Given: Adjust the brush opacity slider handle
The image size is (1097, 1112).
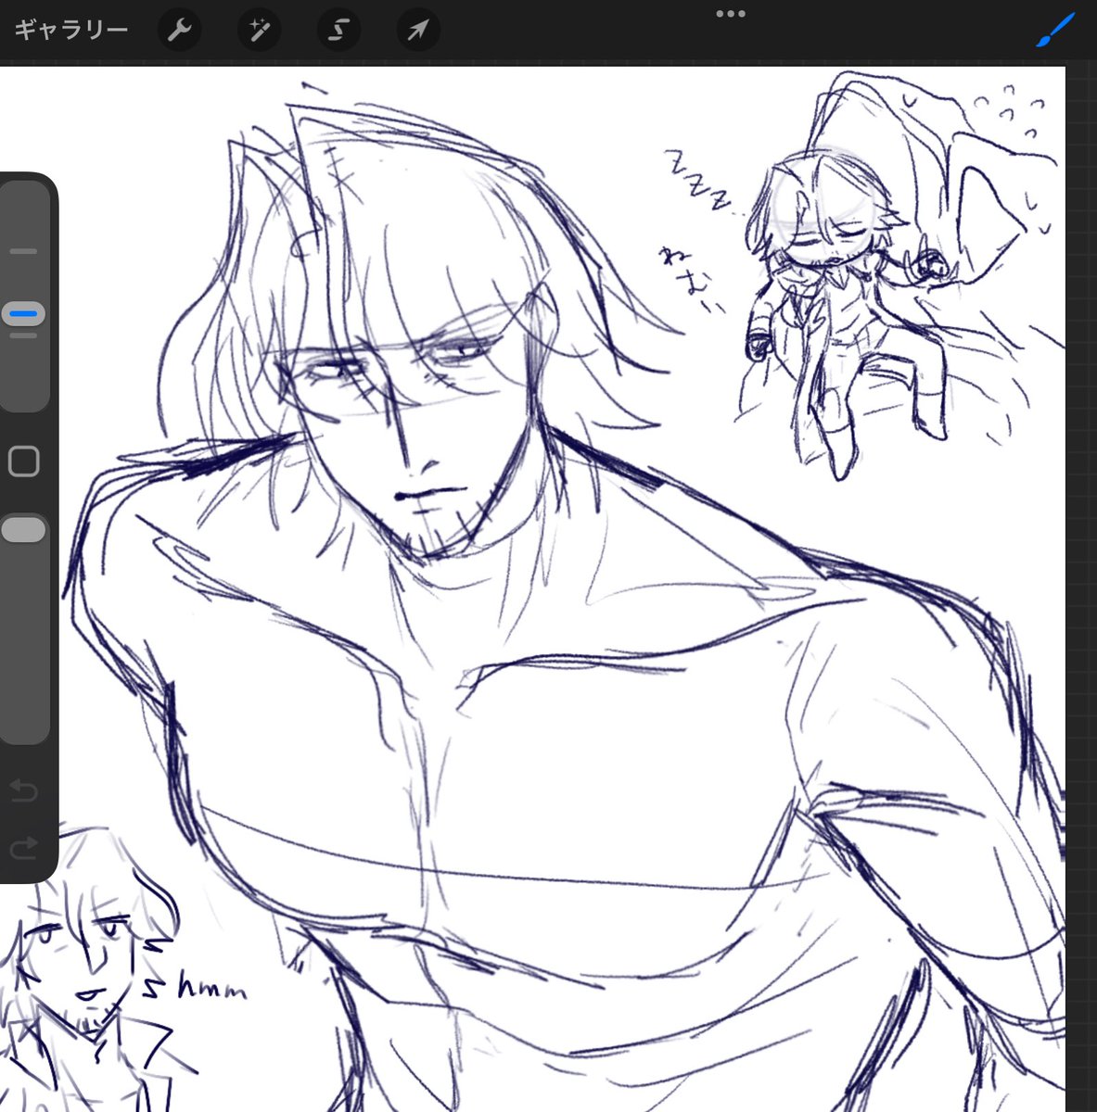Looking at the screenshot, I should pyautogui.click(x=23, y=530).
